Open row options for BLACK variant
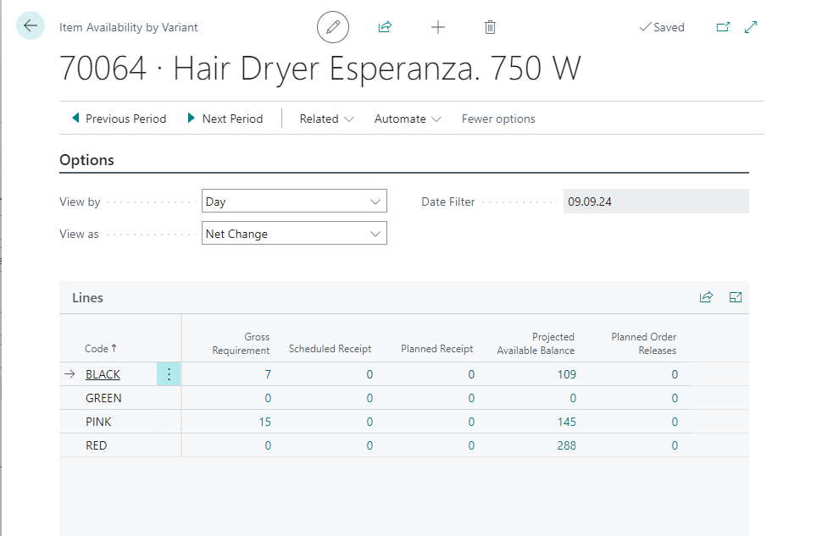This screenshot has height=536, width=822. click(169, 374)
